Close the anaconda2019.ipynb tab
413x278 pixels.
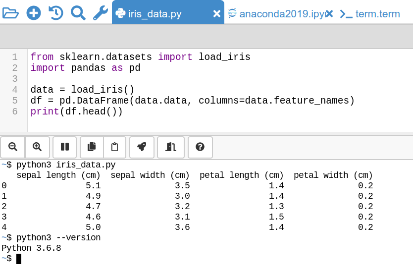point(329,13)
